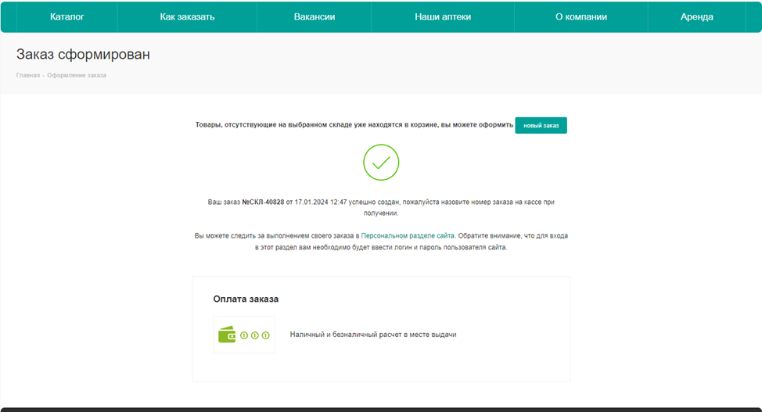
Task: Click the Главная breadcrumb link
Action: pyautogui.click(x=27, y=75)
